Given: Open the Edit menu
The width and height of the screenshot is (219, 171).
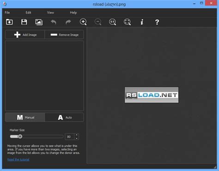Looking at the screenshot, I should pyautogui.click(x=28, y=12).
